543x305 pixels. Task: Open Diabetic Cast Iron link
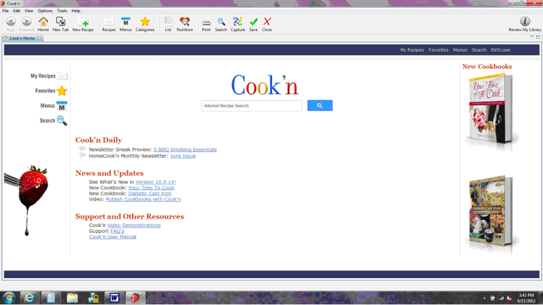pos(150,194)
